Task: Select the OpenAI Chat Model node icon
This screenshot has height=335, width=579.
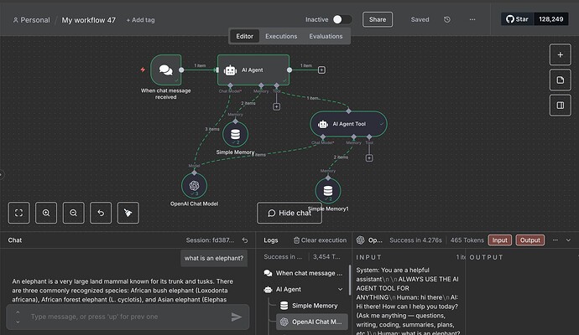Action: point(194,185)
